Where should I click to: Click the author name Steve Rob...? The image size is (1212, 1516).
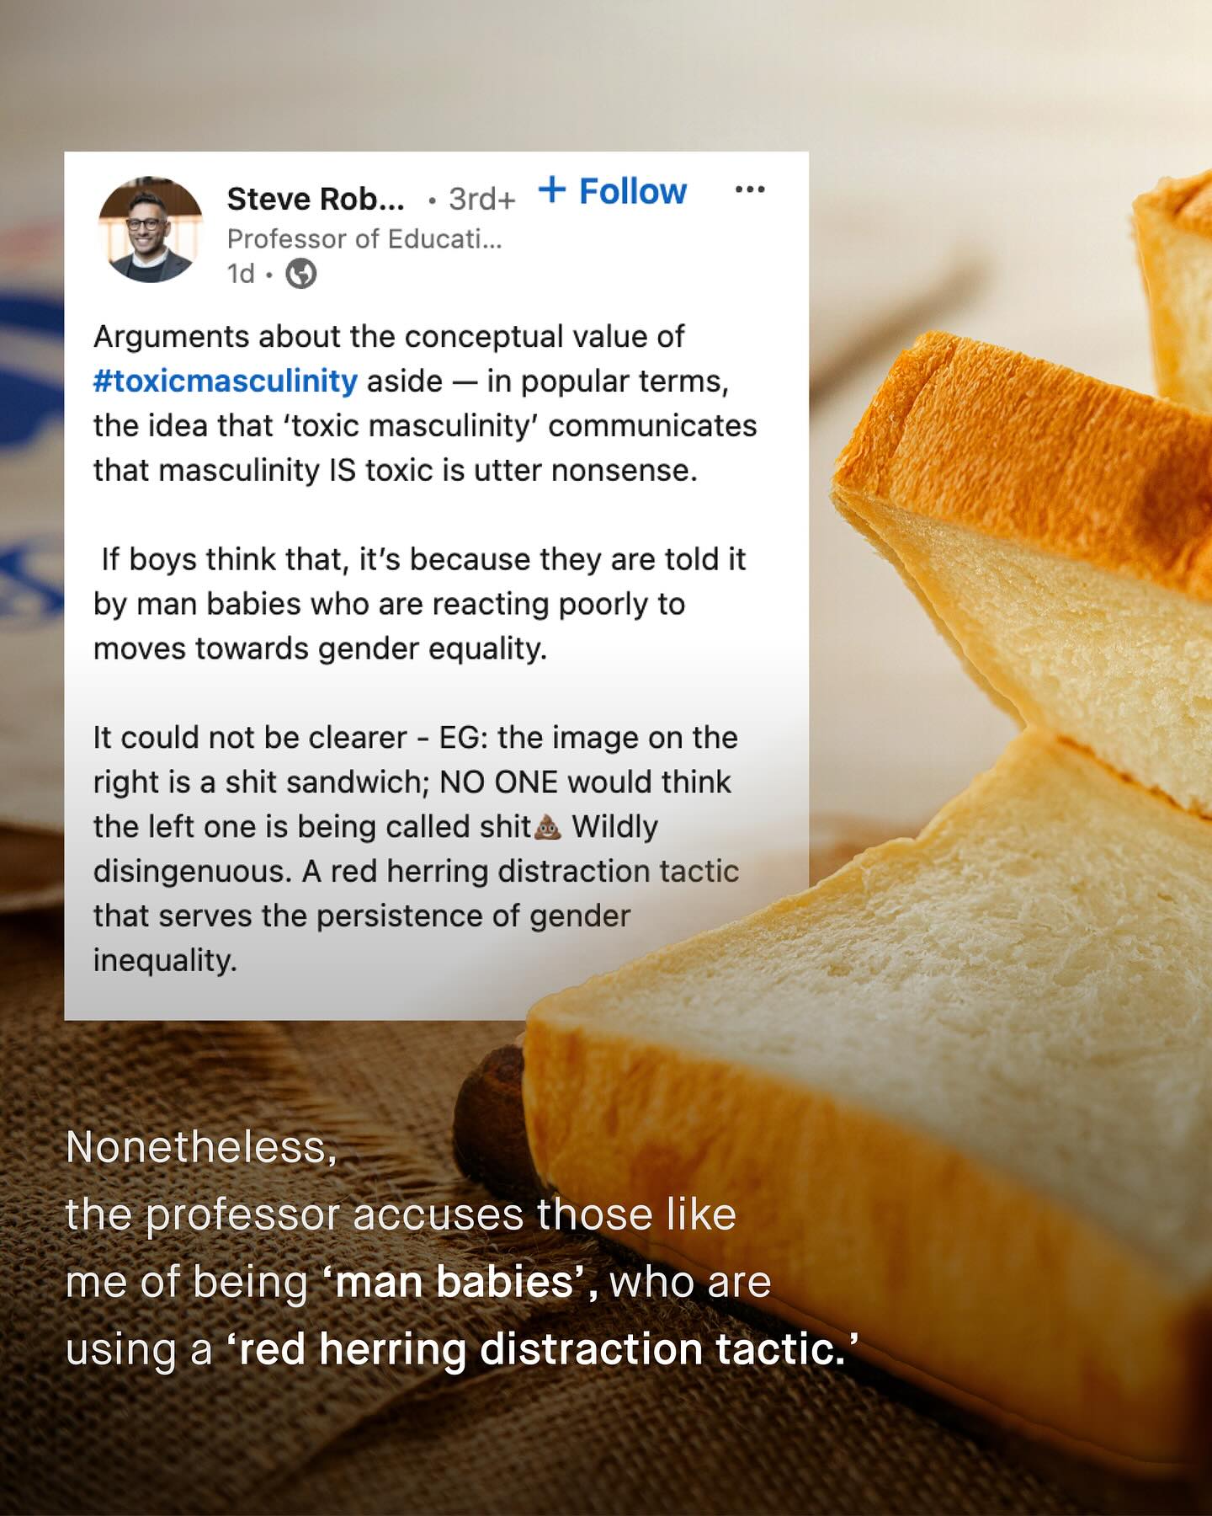[x=316, y=199]
